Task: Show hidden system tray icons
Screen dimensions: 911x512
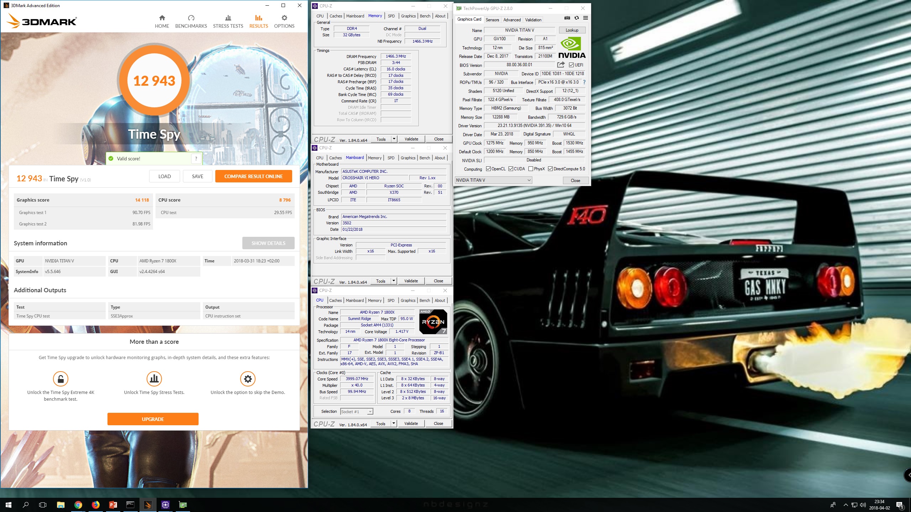Action: tap(846, 505)
